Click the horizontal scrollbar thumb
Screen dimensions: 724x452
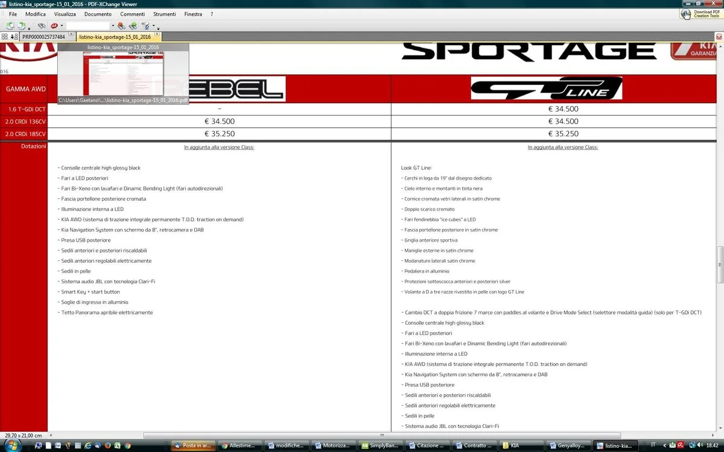point(381,435)
